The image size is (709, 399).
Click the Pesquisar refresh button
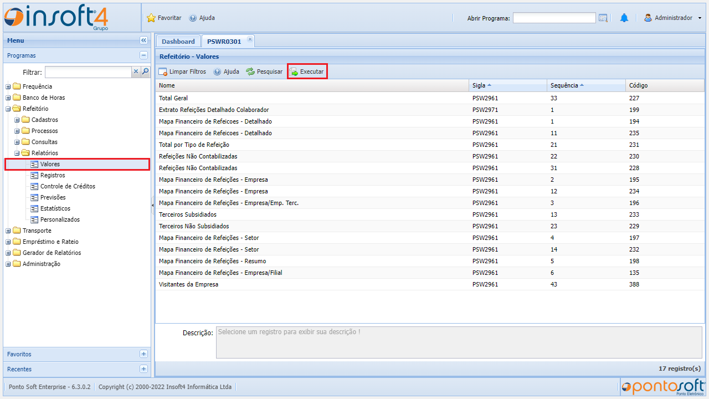264,71
